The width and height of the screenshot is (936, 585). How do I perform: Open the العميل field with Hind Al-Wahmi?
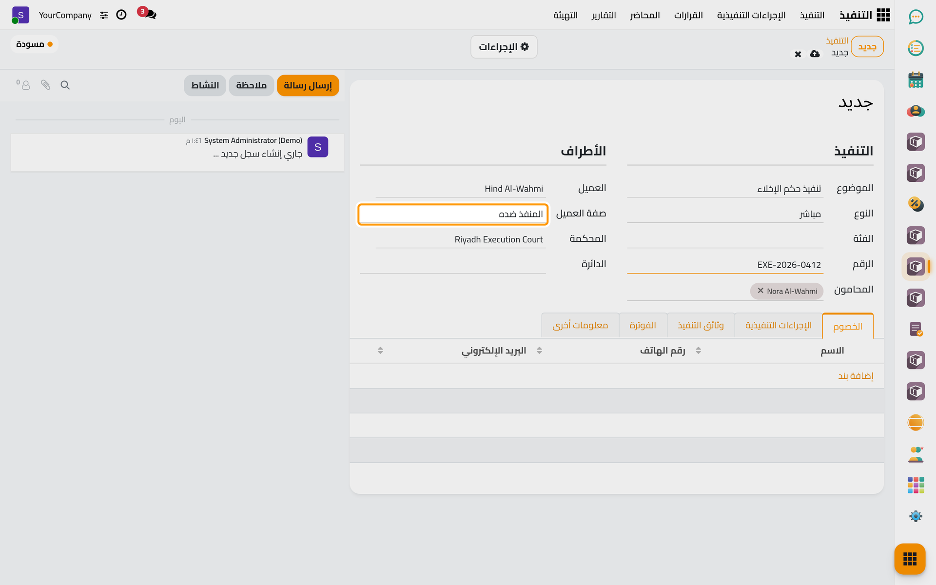461,189
